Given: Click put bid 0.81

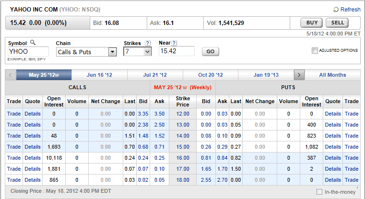Looking at the screenshot, I should point(206,158).
